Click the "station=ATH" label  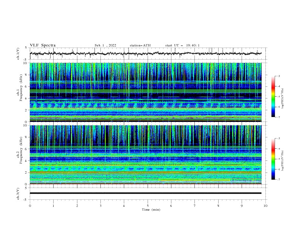(140, 45)
